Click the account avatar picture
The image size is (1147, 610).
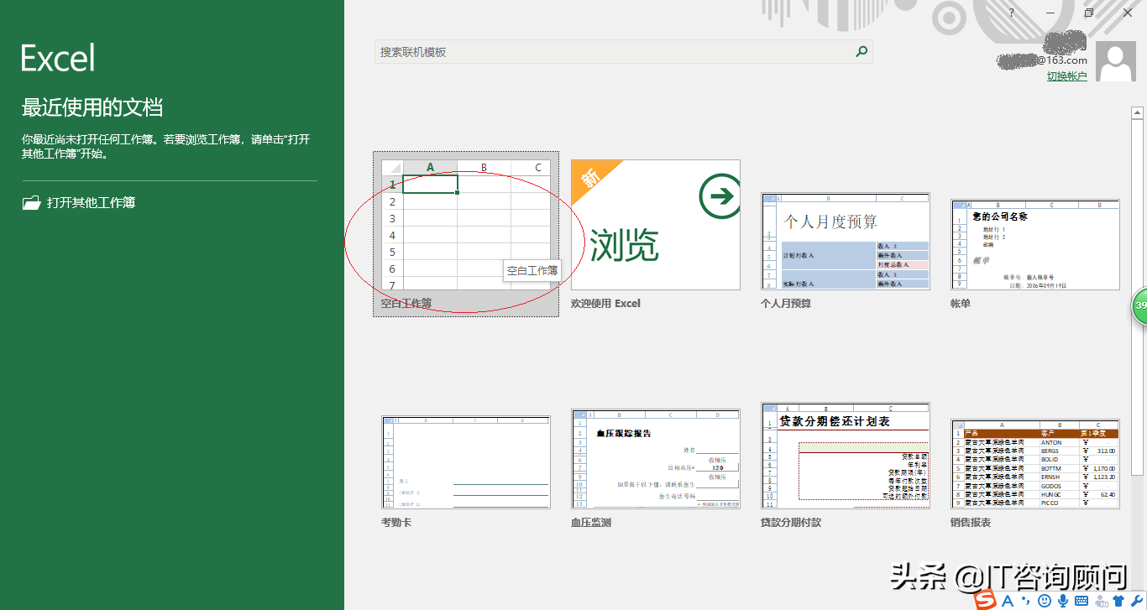[1117, 62]
